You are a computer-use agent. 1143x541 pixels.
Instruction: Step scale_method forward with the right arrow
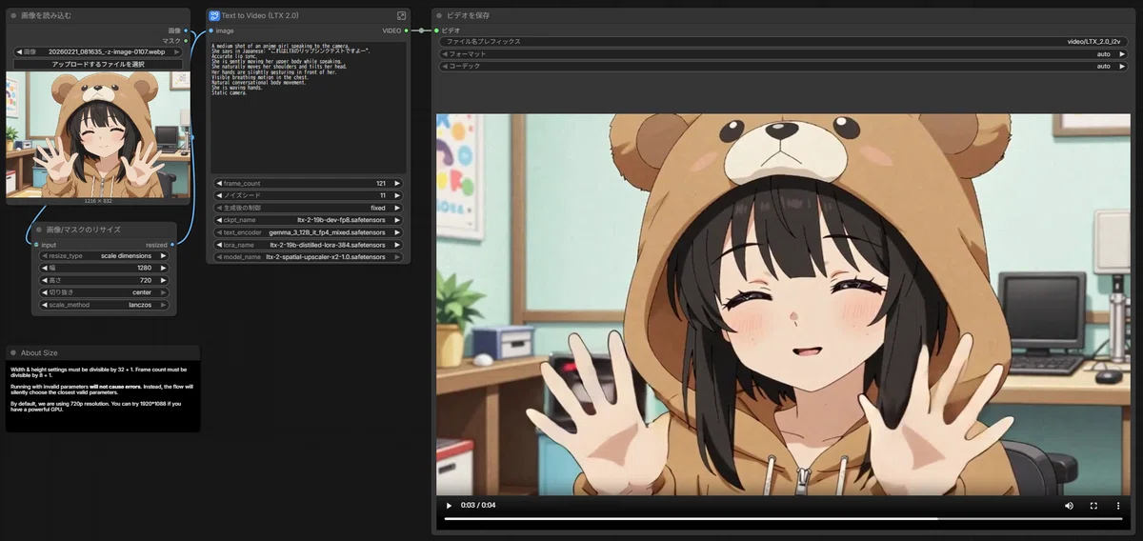click(x=164, y=306)
